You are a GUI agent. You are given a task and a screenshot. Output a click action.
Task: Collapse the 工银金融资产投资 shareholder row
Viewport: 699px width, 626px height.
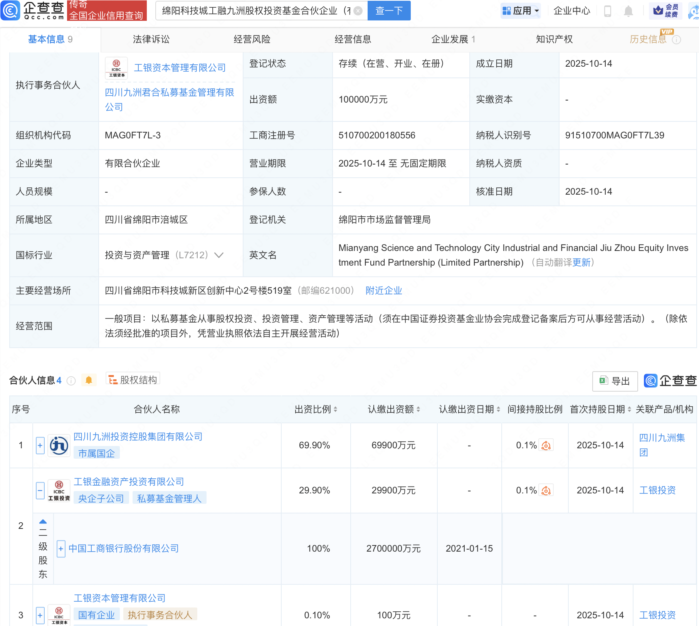40,491
